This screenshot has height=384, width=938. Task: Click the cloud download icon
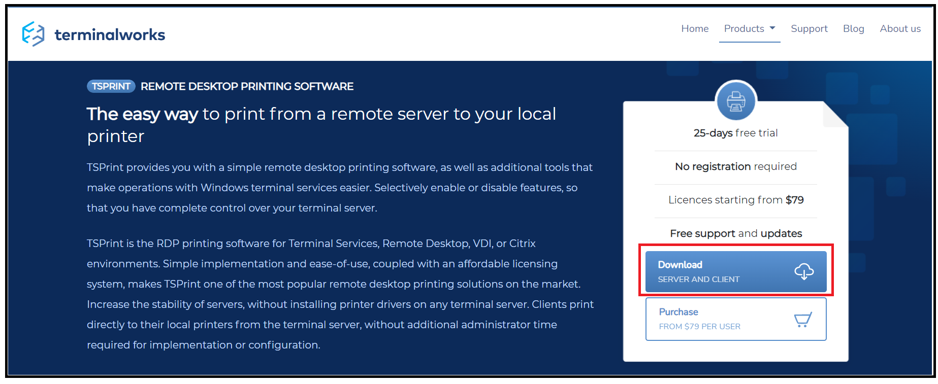804,271
